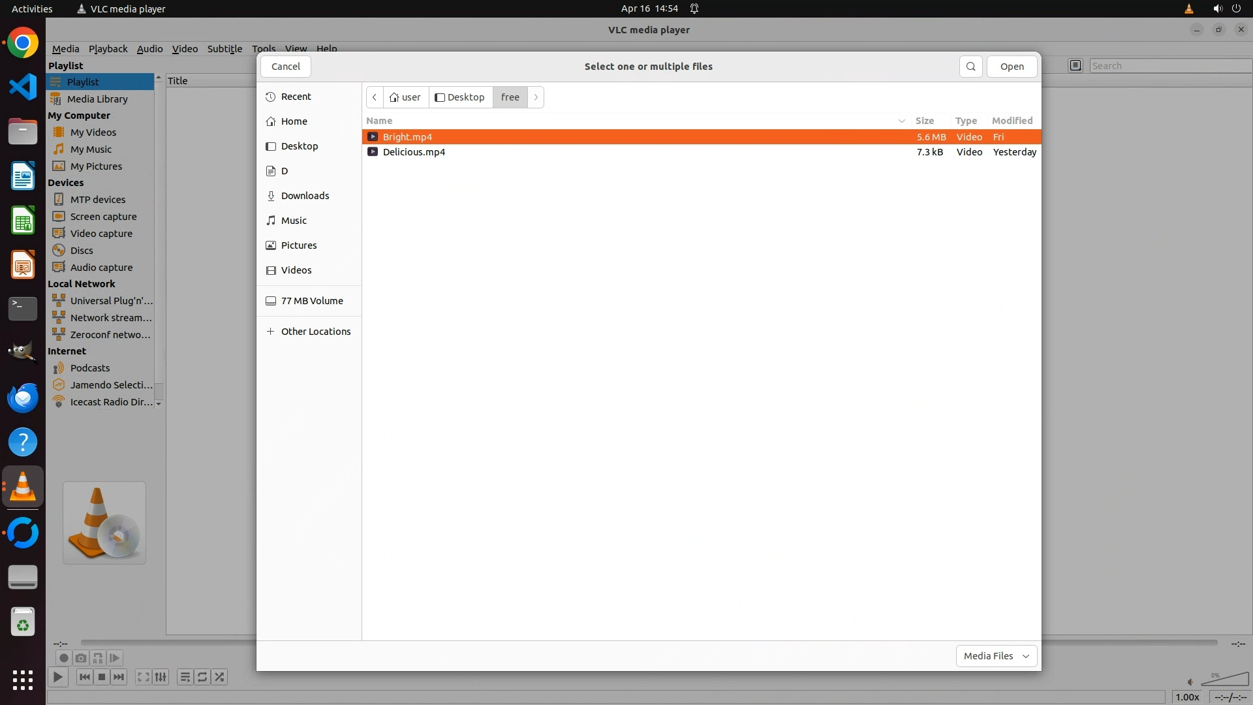Click the Open button

point(1012,67)
